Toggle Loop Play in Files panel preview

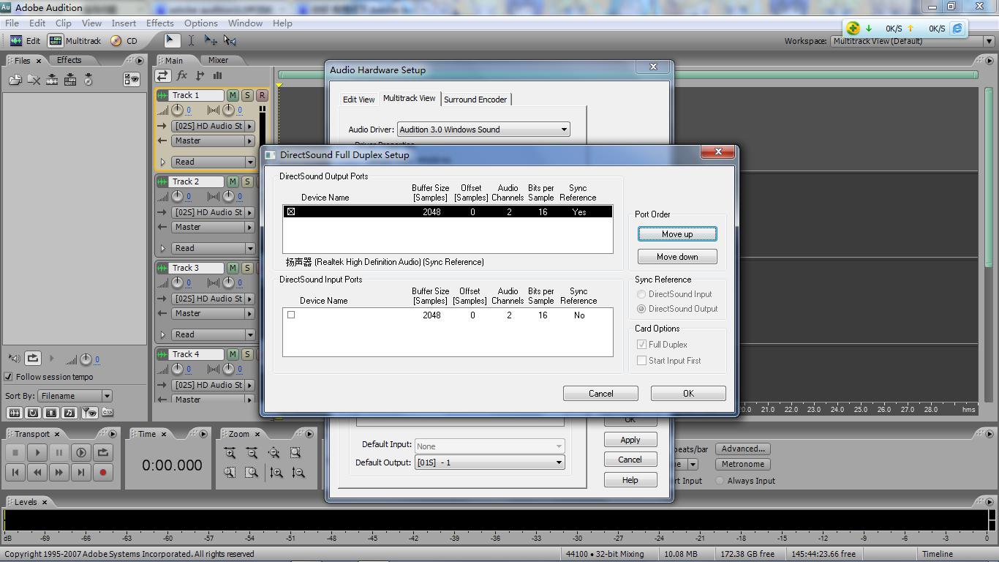pyautogui.click(x=33, y=359)
